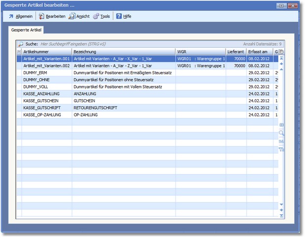Sort by the Artikelnummer column header

click(46, 52)
